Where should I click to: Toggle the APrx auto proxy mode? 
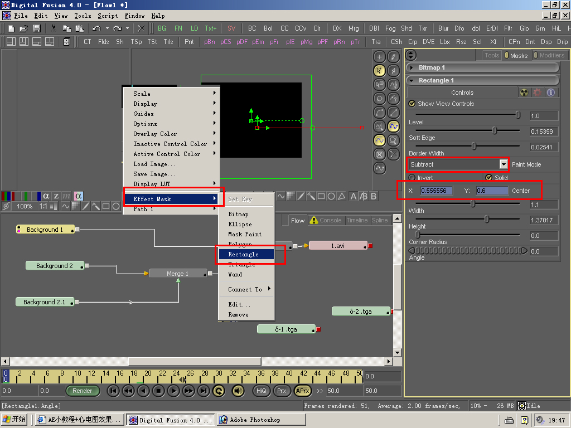(302, 391)
